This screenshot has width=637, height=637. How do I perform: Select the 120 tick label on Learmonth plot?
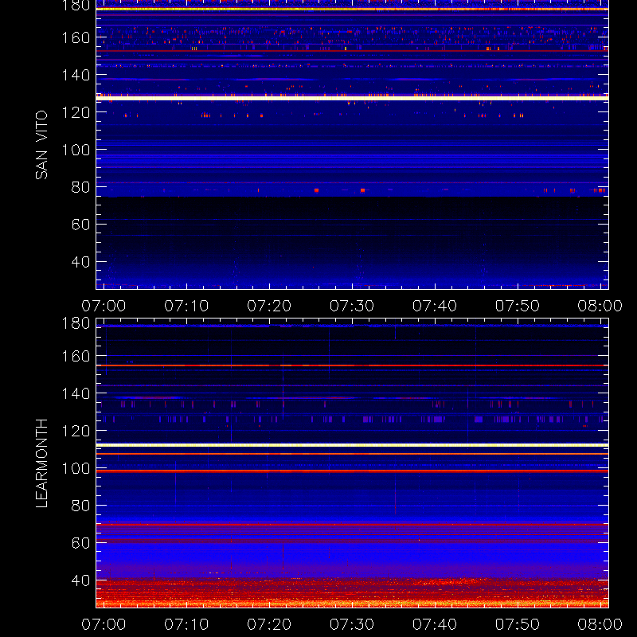coord(76,431)
